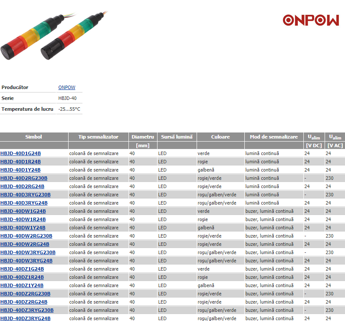Open product HBJD-40DW2RG230B link
This screenshot has width=345, height=321.
click(x=26, y=236)
